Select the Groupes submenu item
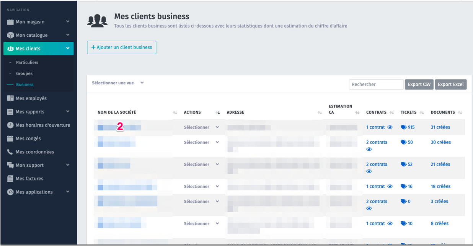Image resolution: width=473 pixels, height=246 pixels. pyautogui.click(x=24, y=73)
